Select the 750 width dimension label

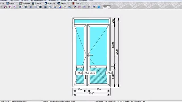99,90
